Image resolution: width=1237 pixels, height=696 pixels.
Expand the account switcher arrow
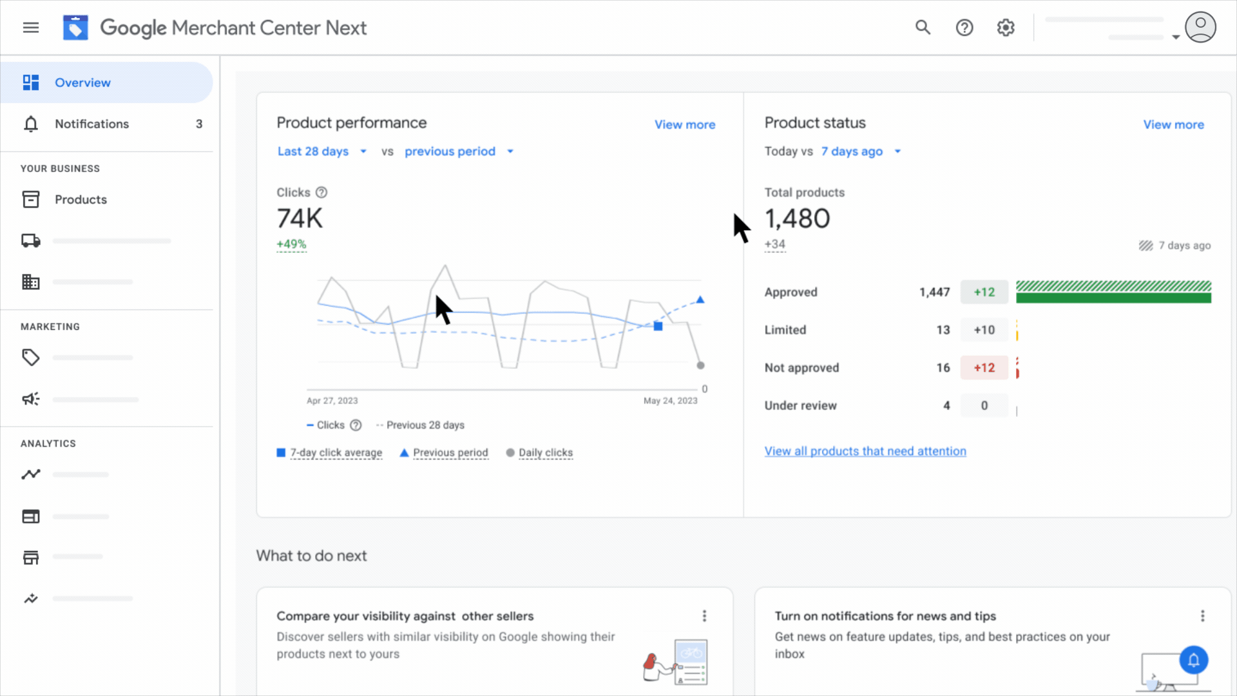1176,37
